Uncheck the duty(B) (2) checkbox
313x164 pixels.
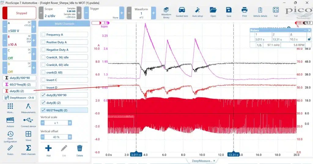[x=43, y=103]
